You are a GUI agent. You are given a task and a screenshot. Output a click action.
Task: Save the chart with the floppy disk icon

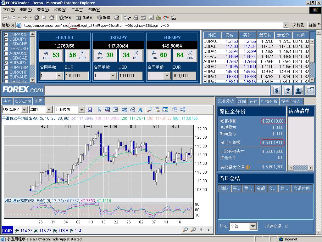point(90,110)
